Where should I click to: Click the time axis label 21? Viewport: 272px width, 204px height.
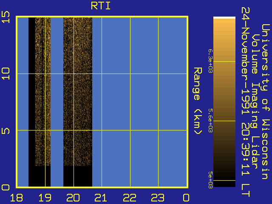click(x=101, y=198)
